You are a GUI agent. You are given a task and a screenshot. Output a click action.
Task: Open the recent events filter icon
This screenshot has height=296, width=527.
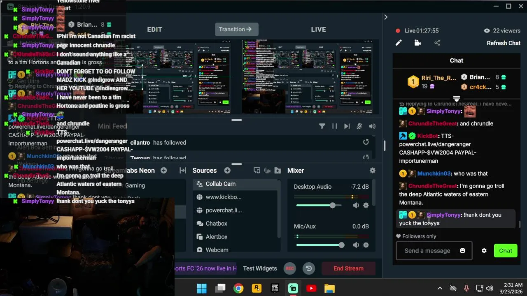click(322, 127)
